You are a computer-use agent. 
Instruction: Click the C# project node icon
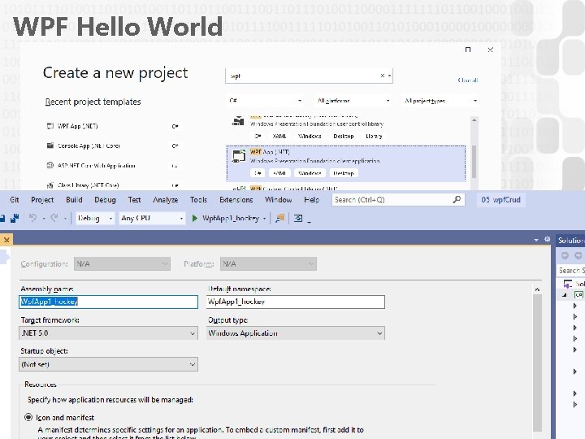pyautogui.click(x=578, y=295)
